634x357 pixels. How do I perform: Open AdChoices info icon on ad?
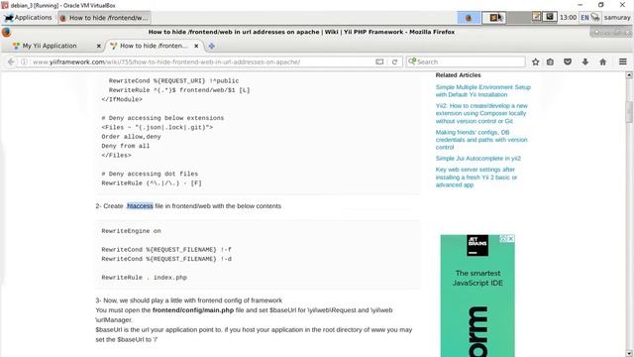[503, 238]
